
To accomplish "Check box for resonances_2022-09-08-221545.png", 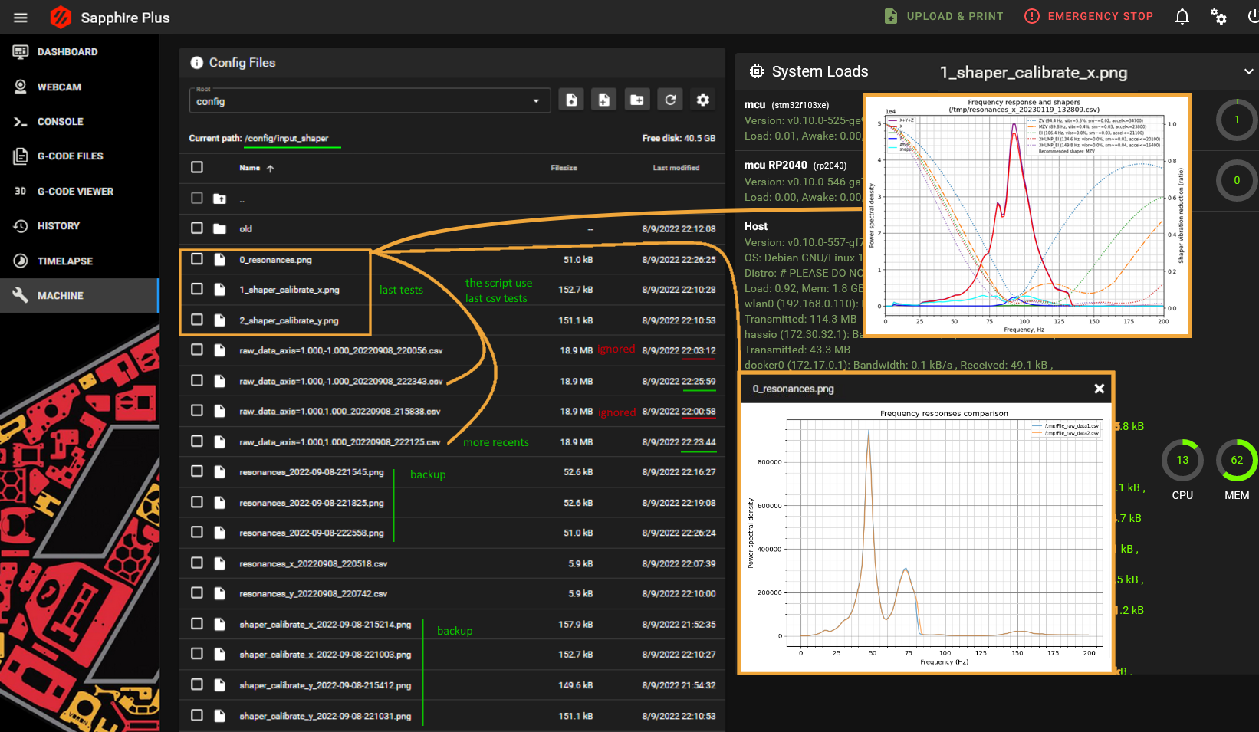I will 197,471.
